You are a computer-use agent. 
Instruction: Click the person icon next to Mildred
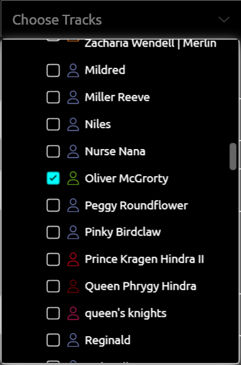[x=73, y=70]
